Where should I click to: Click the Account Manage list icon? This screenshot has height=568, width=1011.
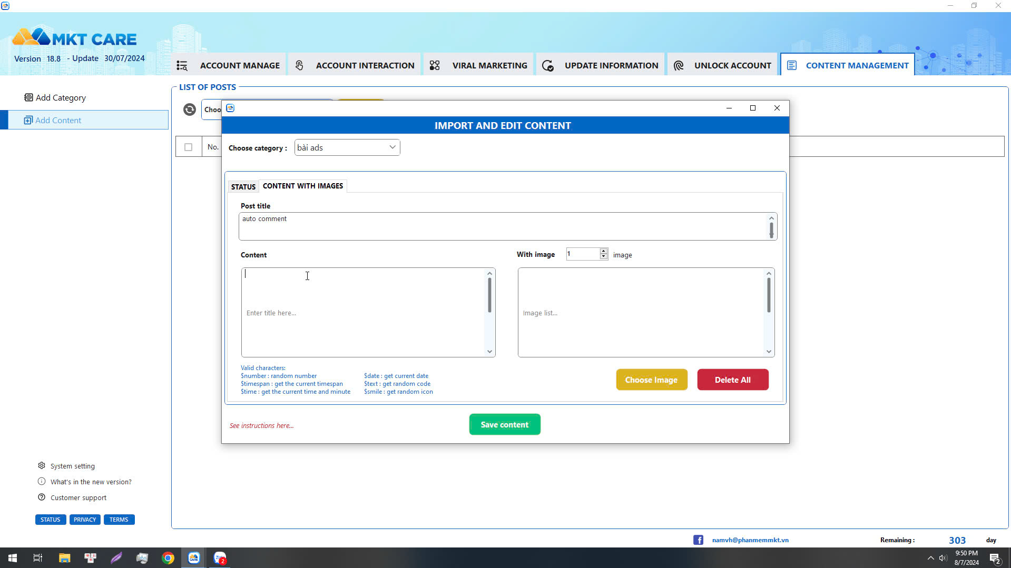[x=182, y=66]
